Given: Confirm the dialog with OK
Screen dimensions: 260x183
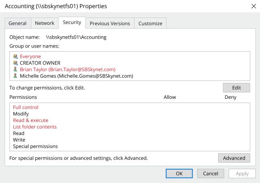Looking at the screenshot, I should click(x=179, y=174).
